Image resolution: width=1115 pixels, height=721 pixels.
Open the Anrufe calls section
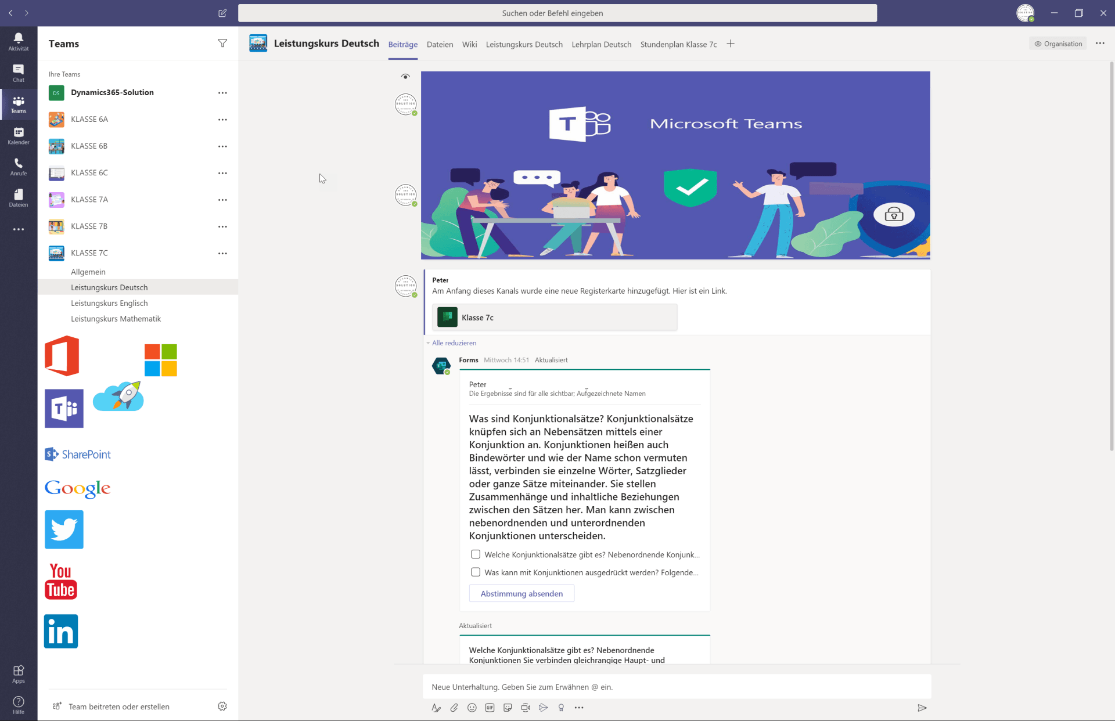[19, 167]
